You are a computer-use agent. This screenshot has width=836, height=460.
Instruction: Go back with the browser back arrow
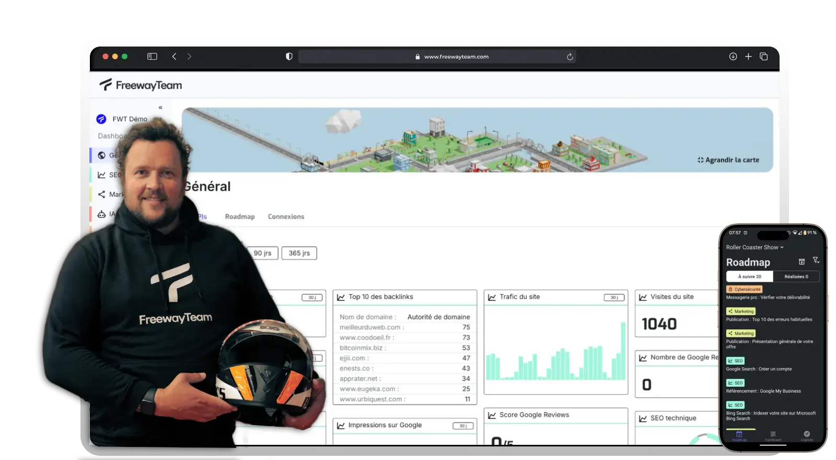pyautogui.click(x=174, y=56)
